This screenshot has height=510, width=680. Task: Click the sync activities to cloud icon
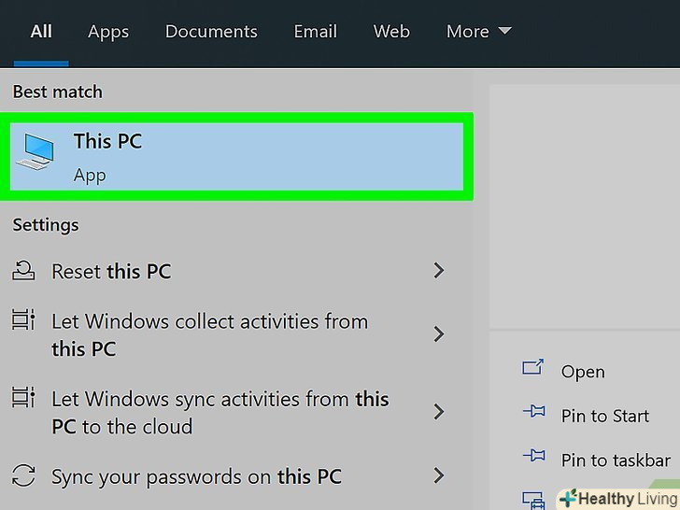pyautogui.click(x=23, y=400)
